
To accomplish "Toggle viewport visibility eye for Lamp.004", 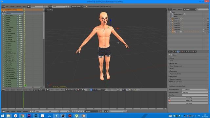I will pos(204,29).
